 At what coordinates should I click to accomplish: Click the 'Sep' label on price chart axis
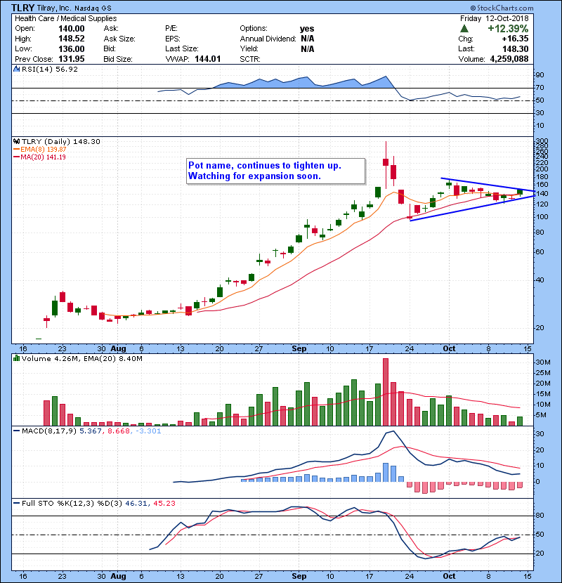pyautogui.click(x=299, y=349)
